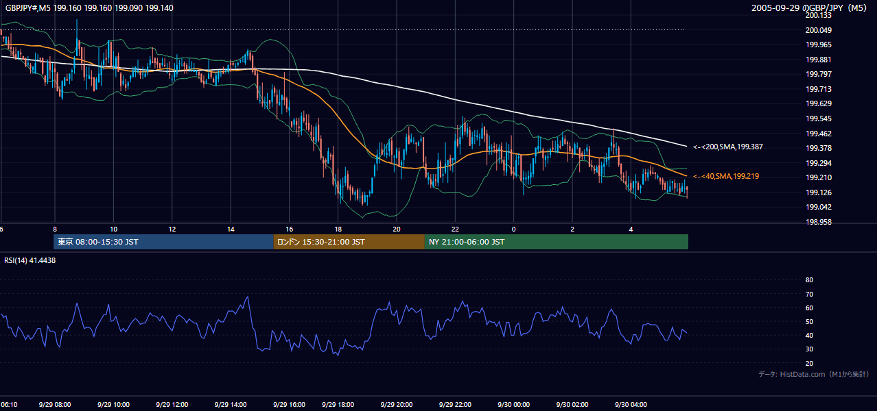
Task: Click price axis value 199.294
Action: click(819, 163)
